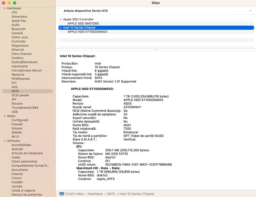
Task: Open Firewall under Rețea
Action: pyautogui.click(x=17, y=124)
